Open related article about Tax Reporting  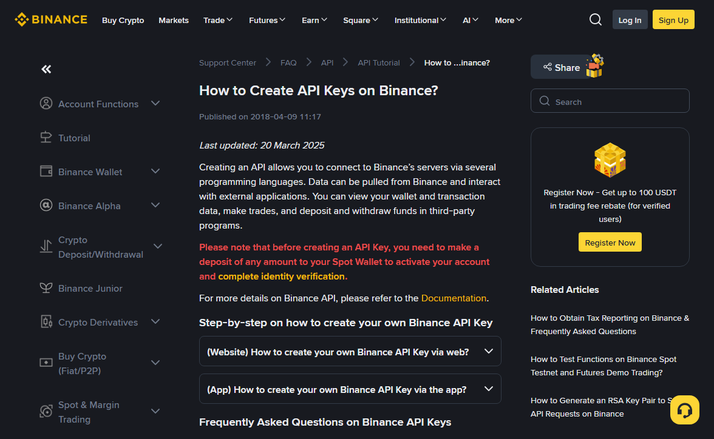(x=610, y=325)
